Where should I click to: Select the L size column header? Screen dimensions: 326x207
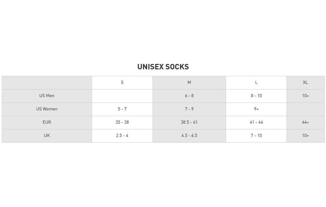pos(256,82)
